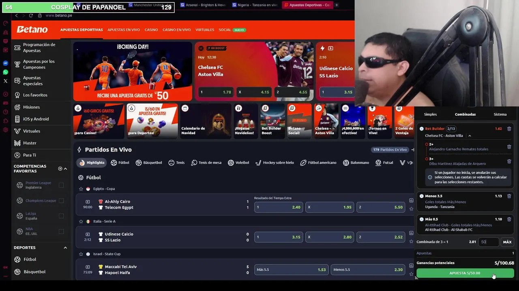Open Los favoritos in sidebar
The width and height of the screenshot is (519, 291).
pyautogui.click(x=35, y=95)
